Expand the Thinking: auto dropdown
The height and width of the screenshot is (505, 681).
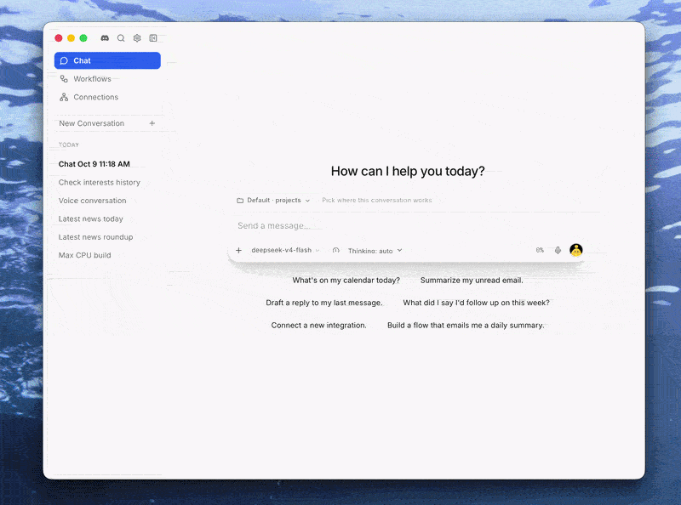pos(375,251)
